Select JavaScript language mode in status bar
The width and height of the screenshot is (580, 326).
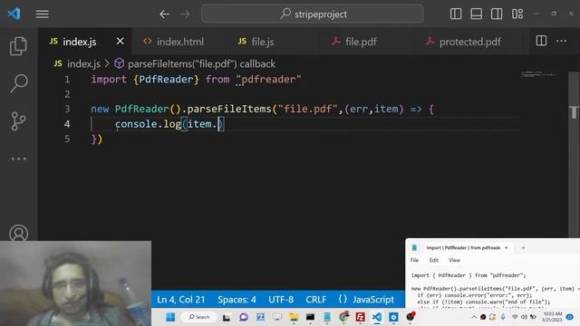pyautogui.click(x=372, y=300)
